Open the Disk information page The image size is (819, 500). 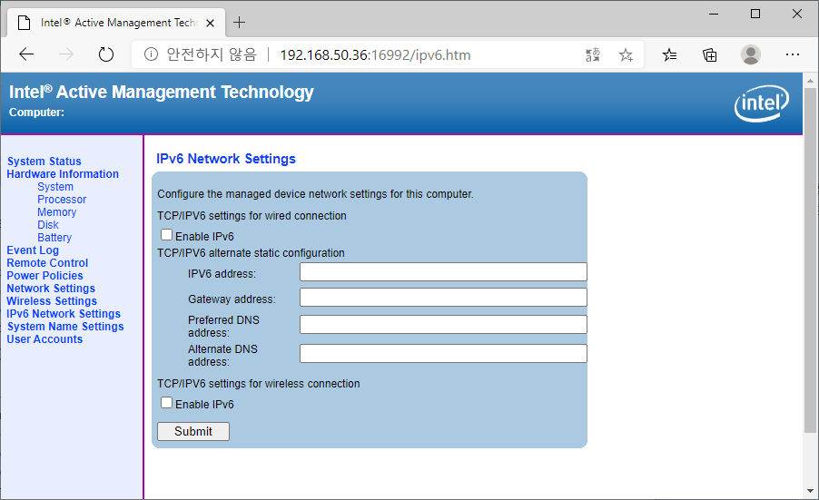coord(48,225)
